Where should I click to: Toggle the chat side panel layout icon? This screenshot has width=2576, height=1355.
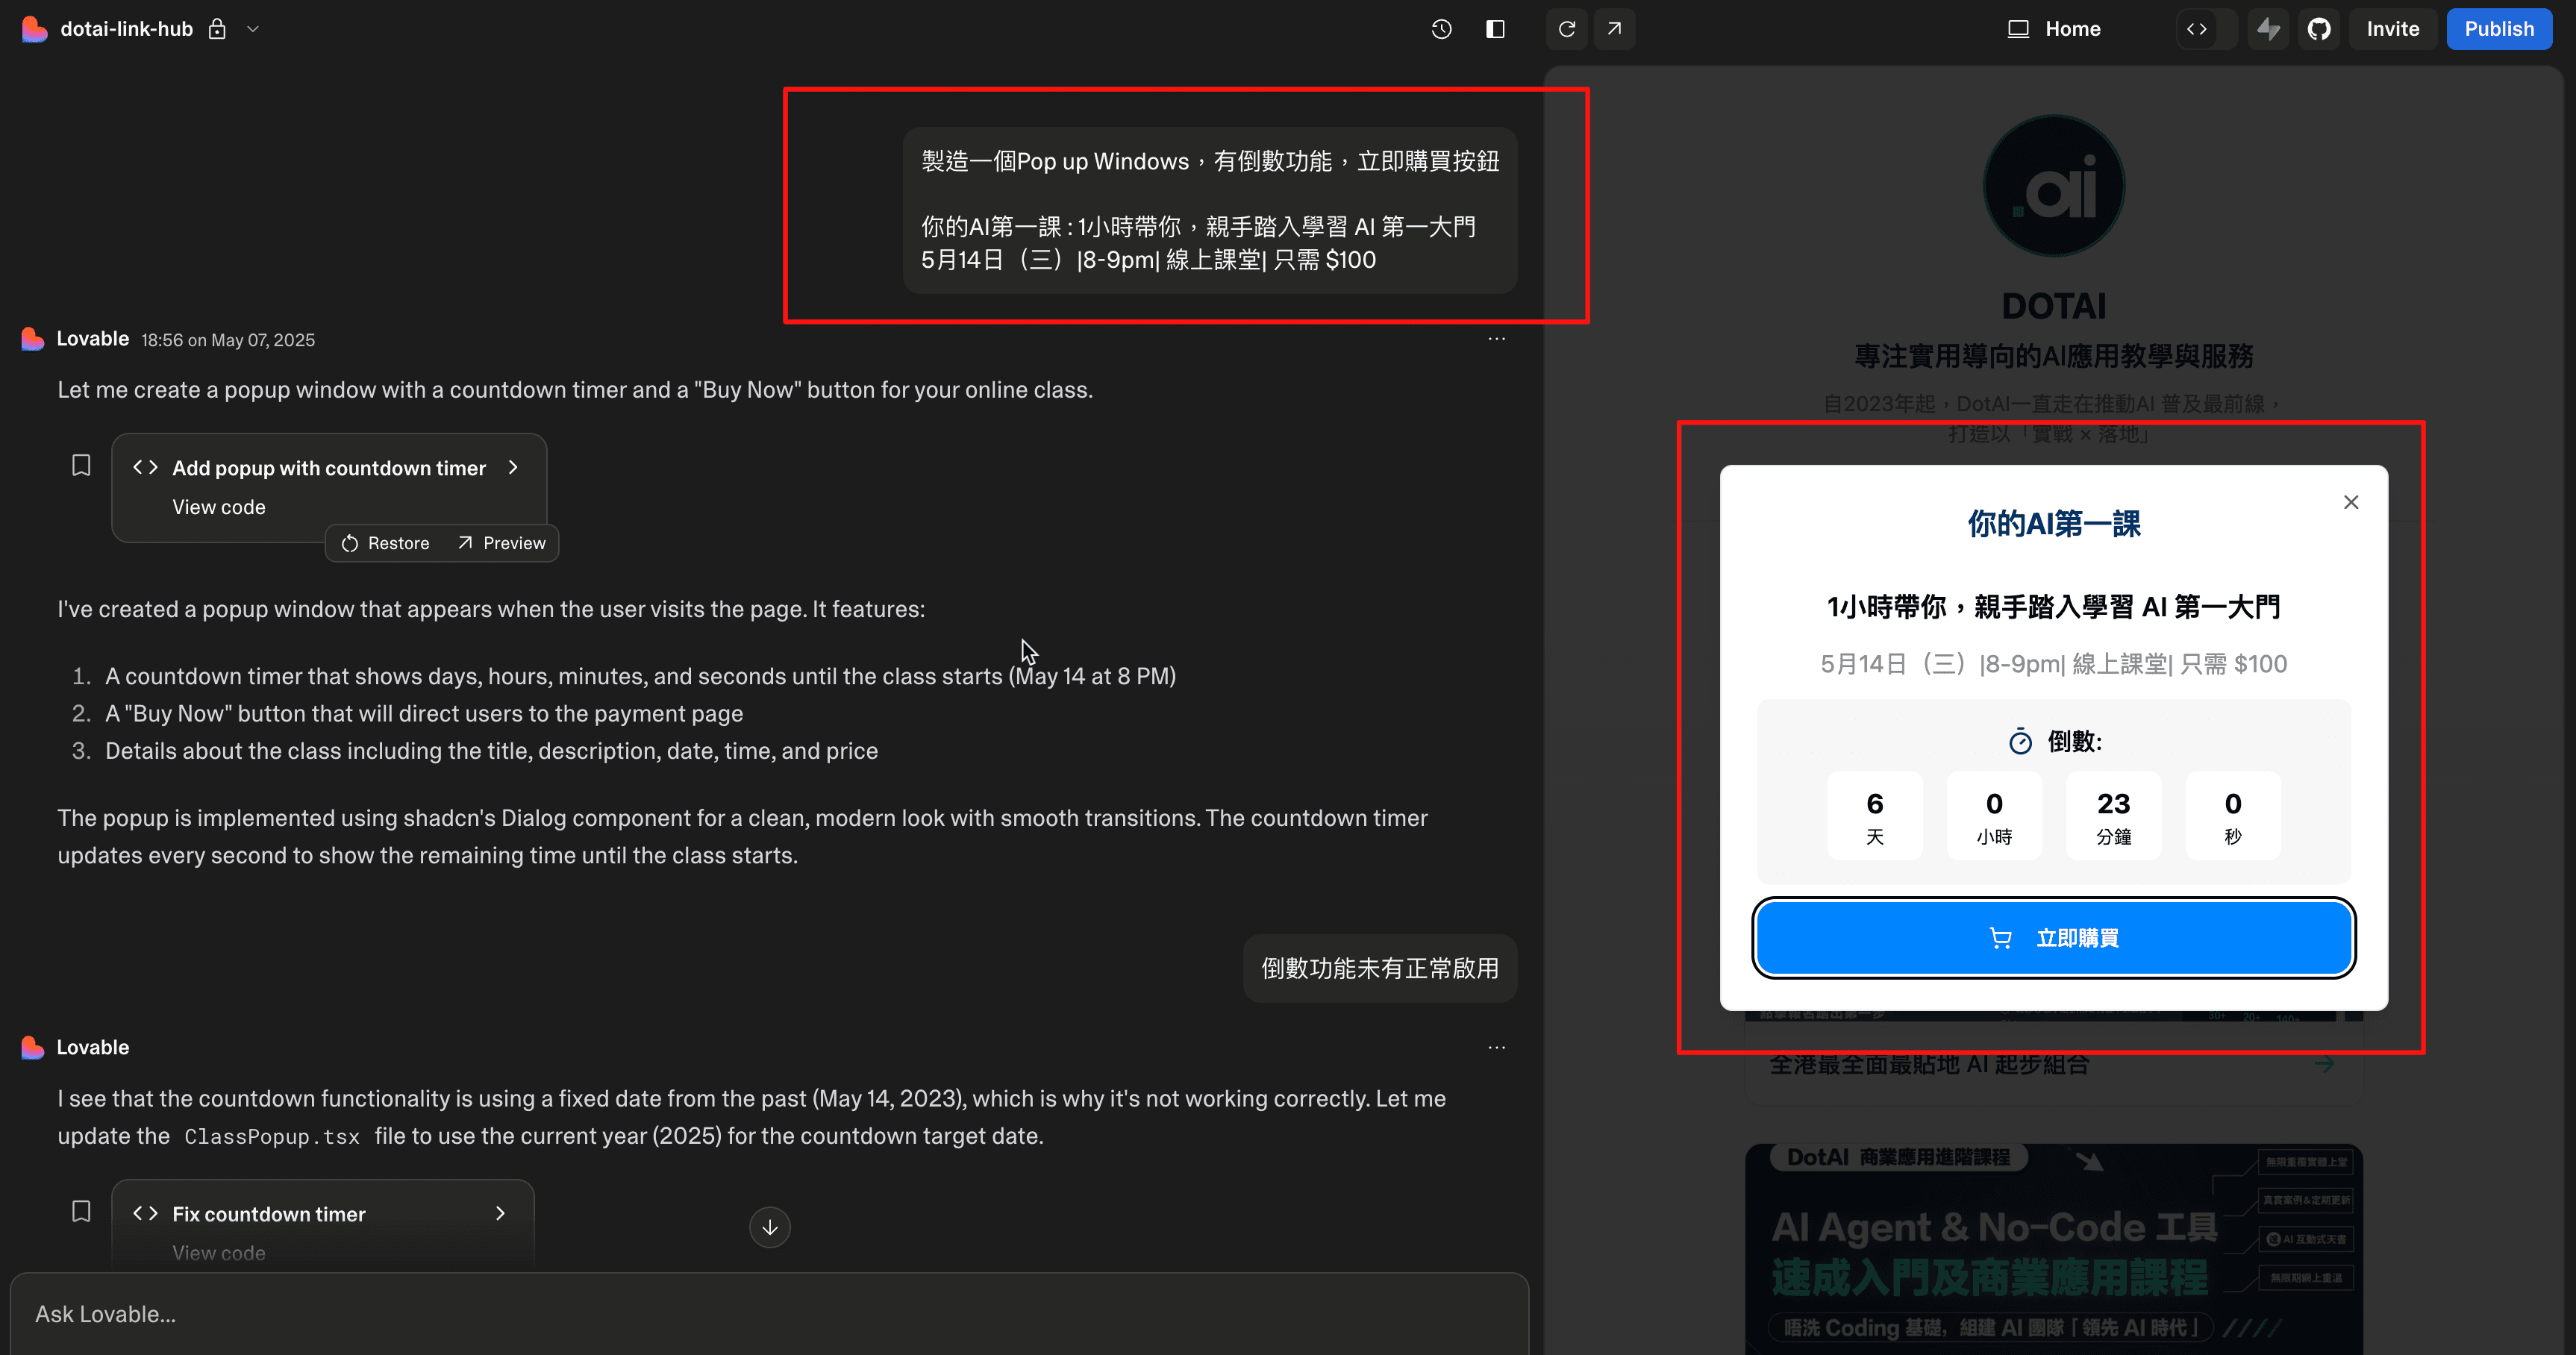tap(1495, 29)
